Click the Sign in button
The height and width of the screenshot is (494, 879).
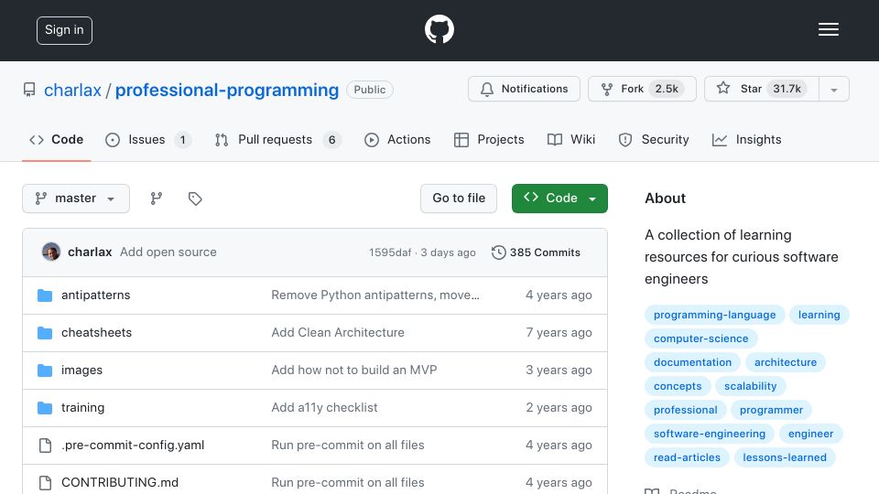pos(64,30)
